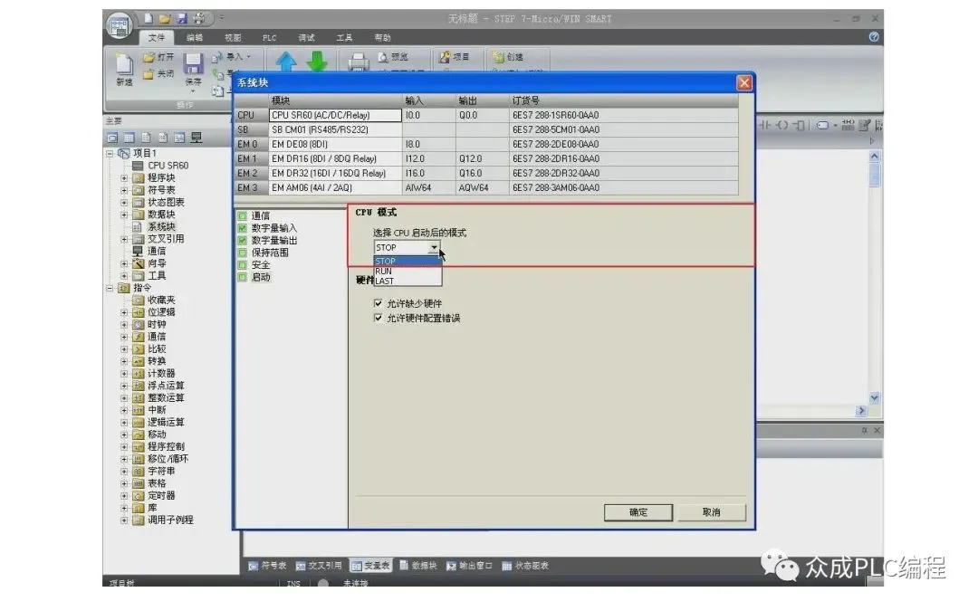Click the pin icon of the bottom panel
The height and width of the screenshot is (611, 978).
pyautogui.click(x=865, y=431)
